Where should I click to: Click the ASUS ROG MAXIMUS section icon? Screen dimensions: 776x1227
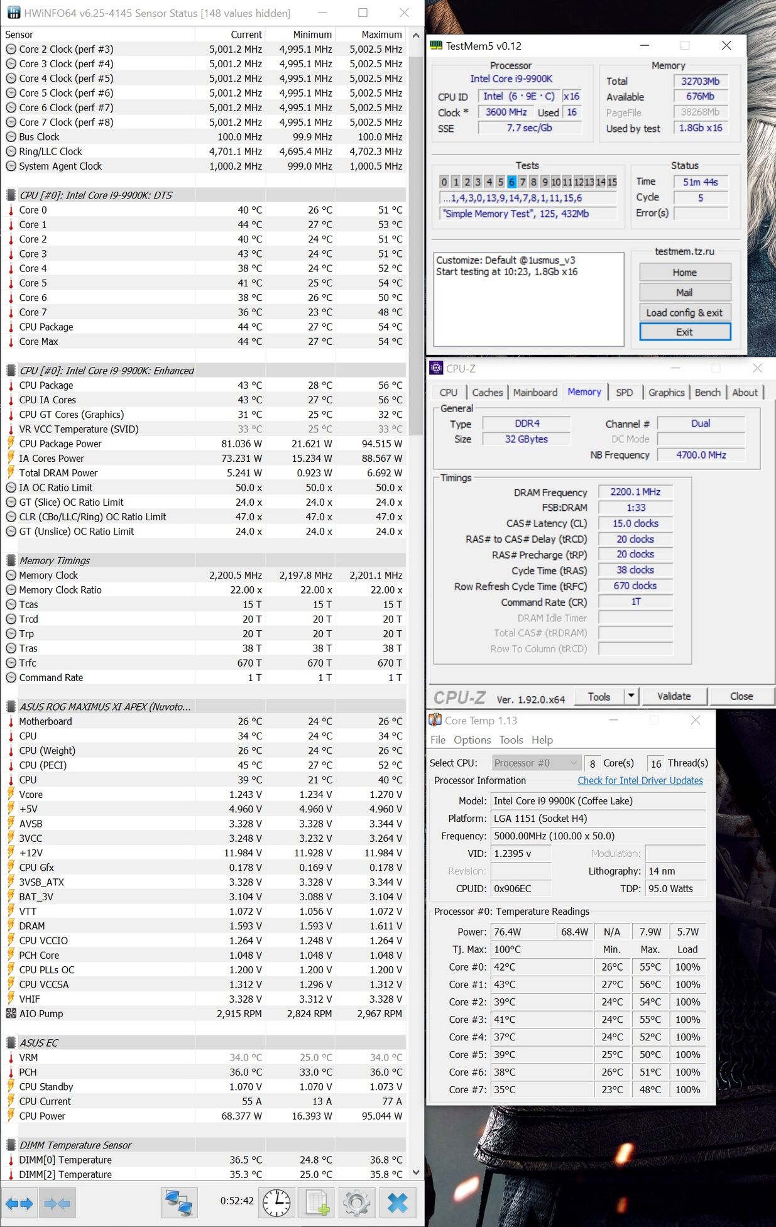[11, 706]
